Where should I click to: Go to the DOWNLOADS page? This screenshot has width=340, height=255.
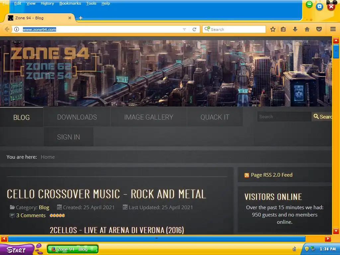[77, 117]
